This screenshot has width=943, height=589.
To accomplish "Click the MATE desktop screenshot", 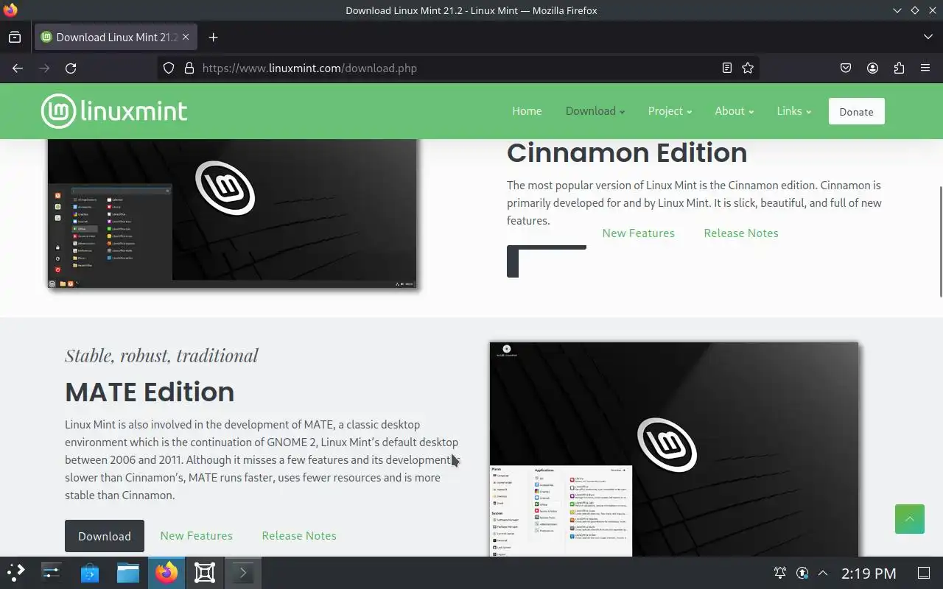I will click(x=674, y=449).
